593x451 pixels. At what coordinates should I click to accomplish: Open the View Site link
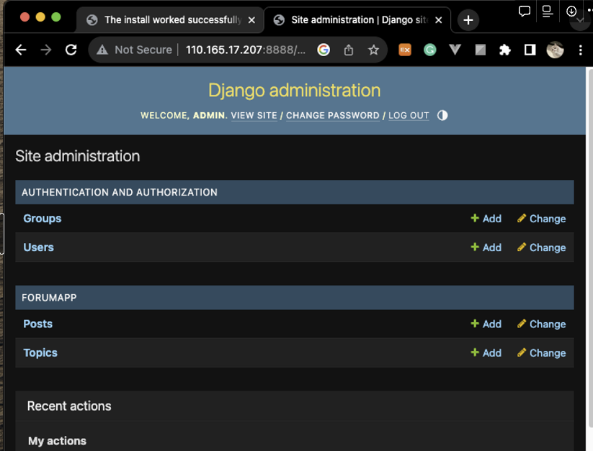pos(254,116)
